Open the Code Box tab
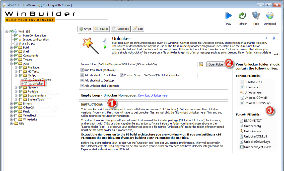Screen dimensions: 284x171 pos(121,29)
